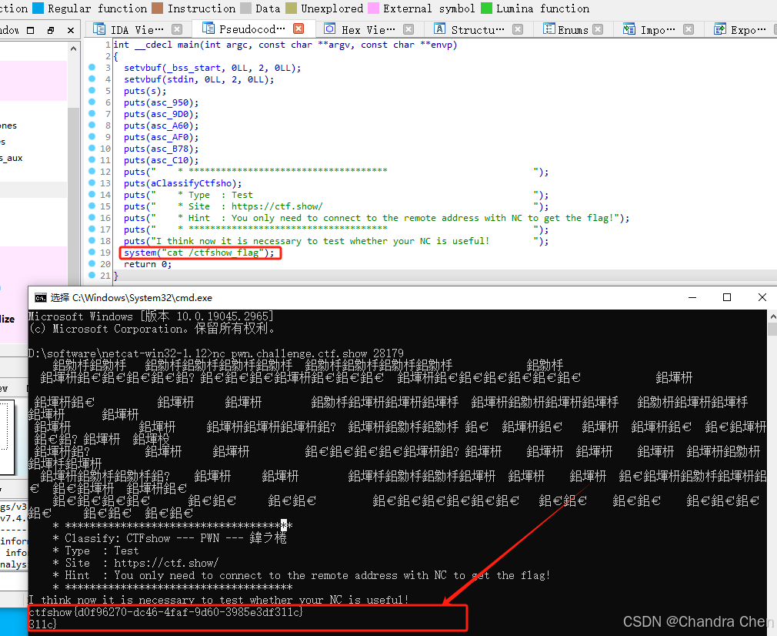Click the Unexplored olive legend swatch
This screenshot has width=777, height=636.
(292, 8)
